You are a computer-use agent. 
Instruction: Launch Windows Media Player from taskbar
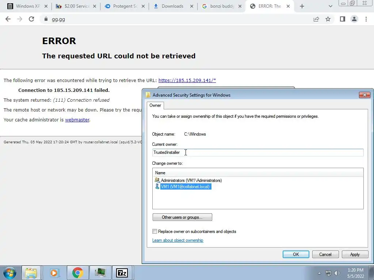[x=54, y=273]
